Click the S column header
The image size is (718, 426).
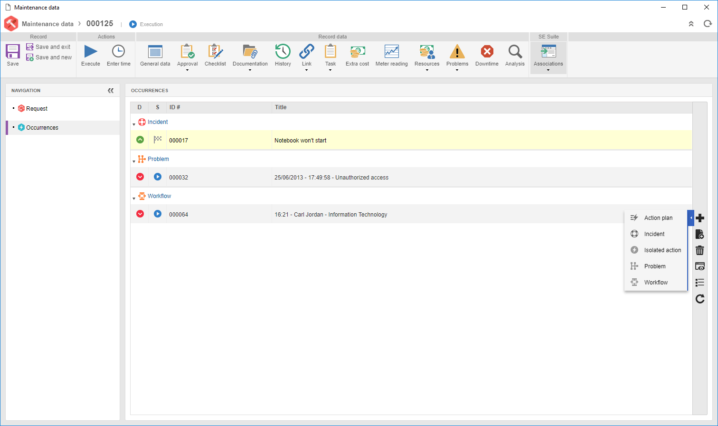(x=158, y=107)
